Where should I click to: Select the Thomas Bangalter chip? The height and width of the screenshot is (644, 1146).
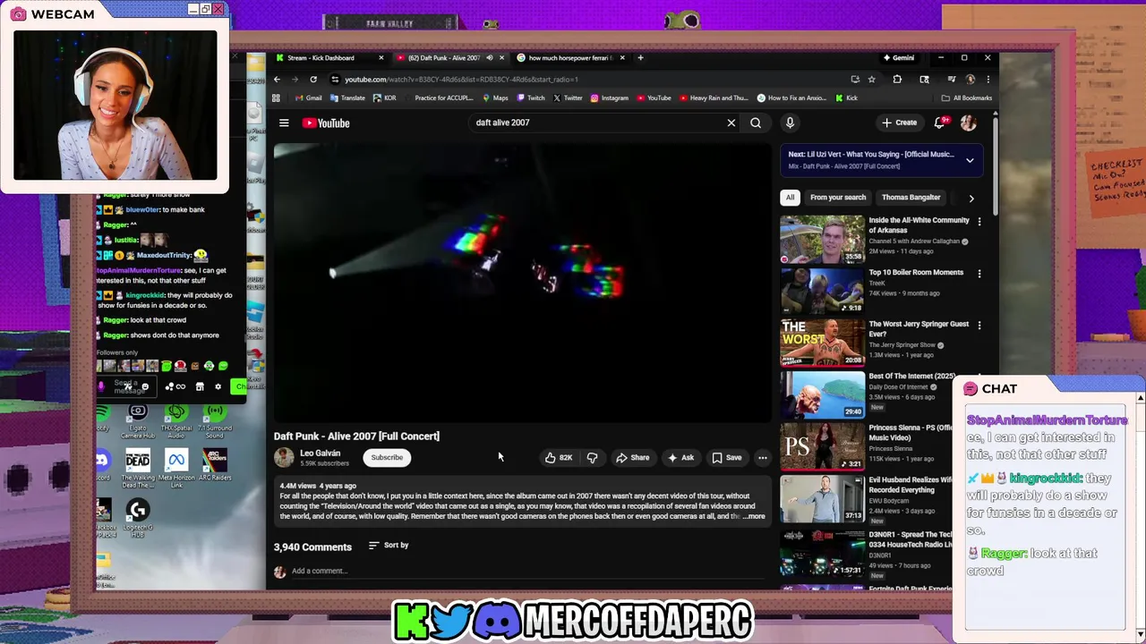911,198
